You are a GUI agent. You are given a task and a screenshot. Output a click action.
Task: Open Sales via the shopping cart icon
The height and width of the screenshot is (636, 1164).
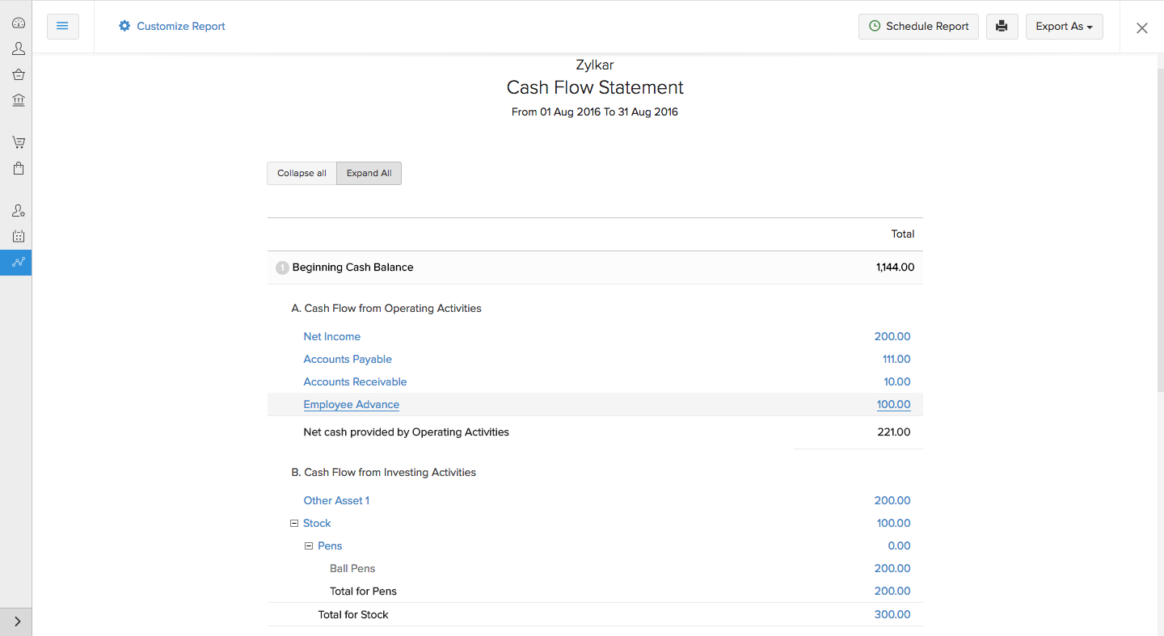point(18,143)
